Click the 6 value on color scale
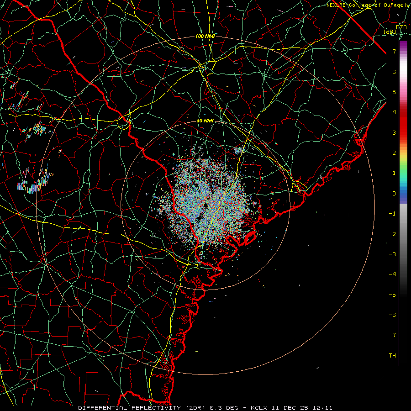Screen dimensions: 411x411 (394, 72)
